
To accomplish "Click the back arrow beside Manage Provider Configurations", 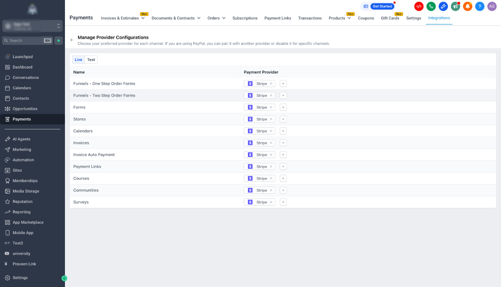I will [x=72, y=40].
